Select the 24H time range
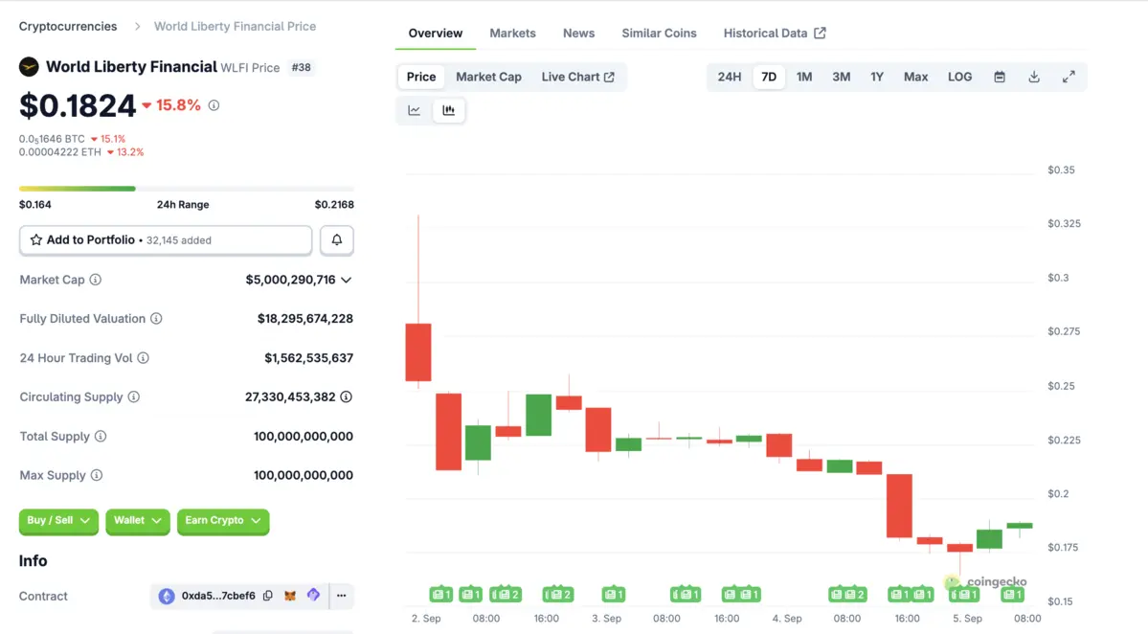Image resolution: width=1148 pixels, height=634 pixels. (x=730, y=77)
